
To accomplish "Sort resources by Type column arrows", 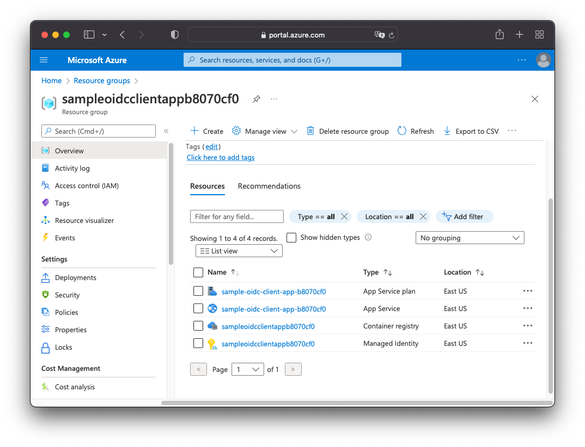I will click(x=388, y=272).
